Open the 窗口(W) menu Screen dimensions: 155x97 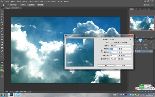[x=60, y=2]
